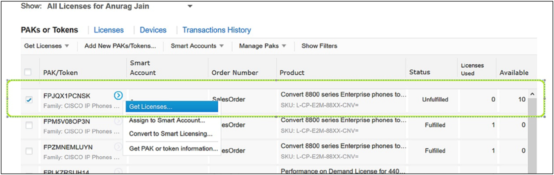
Task: Select Assign to Smart Account... option
Action: (x=167, y=120)
